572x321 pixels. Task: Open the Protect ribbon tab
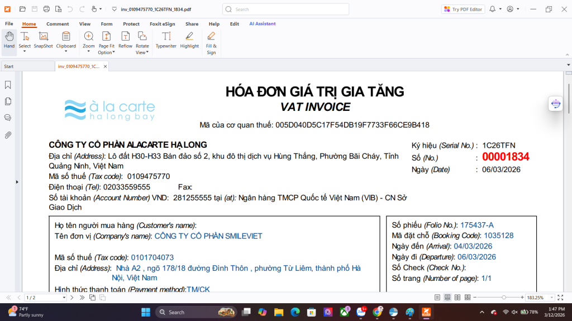pos(131,24)
